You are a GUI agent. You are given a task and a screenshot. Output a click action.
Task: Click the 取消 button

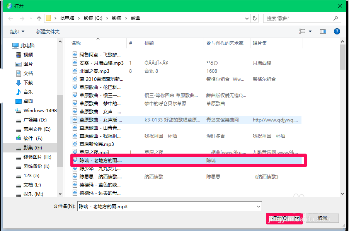322,218
